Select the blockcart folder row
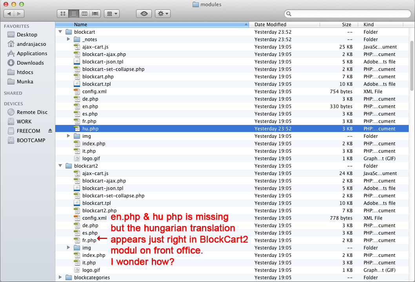This screenshot has width=415, height=282. [232, 32]
